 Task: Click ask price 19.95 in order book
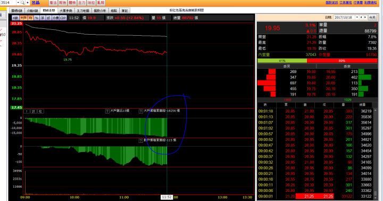[331, 72]
